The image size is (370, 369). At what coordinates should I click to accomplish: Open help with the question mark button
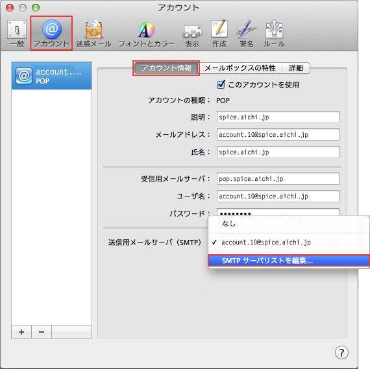click(x=341, y=353)
